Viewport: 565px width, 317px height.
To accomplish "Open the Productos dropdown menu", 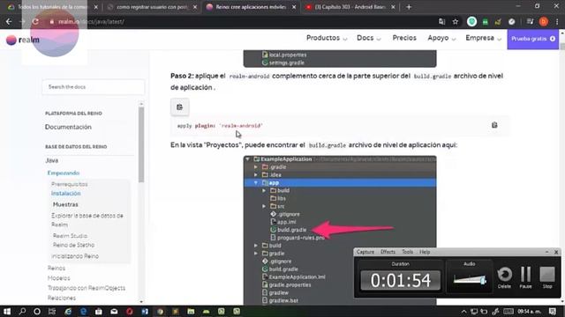I will tap(327, 38).
